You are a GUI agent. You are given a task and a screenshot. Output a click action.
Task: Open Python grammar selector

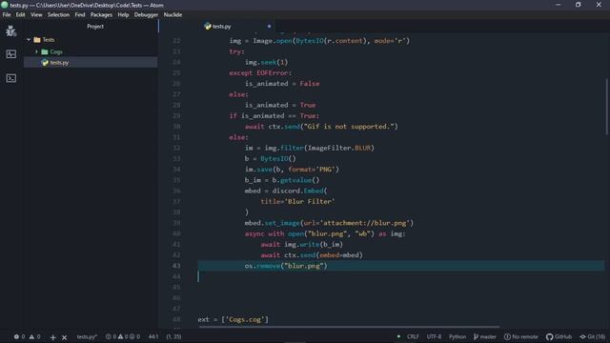click(457, 336)
